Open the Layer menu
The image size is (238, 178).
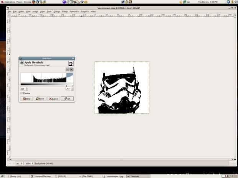(42, 11)
